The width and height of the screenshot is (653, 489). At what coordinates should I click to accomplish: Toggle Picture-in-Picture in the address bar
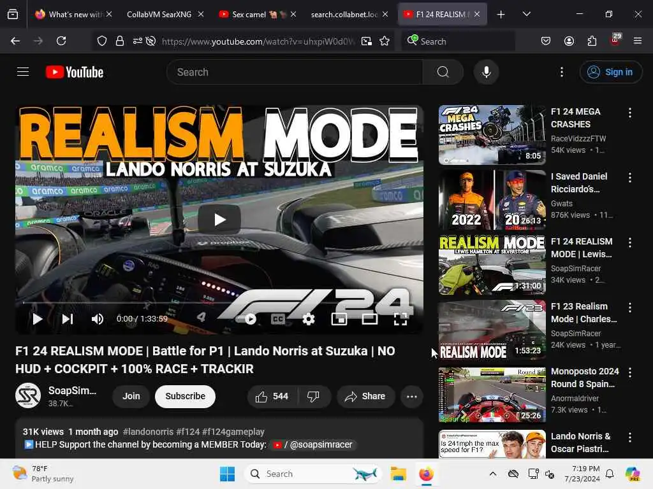[367, 41]
